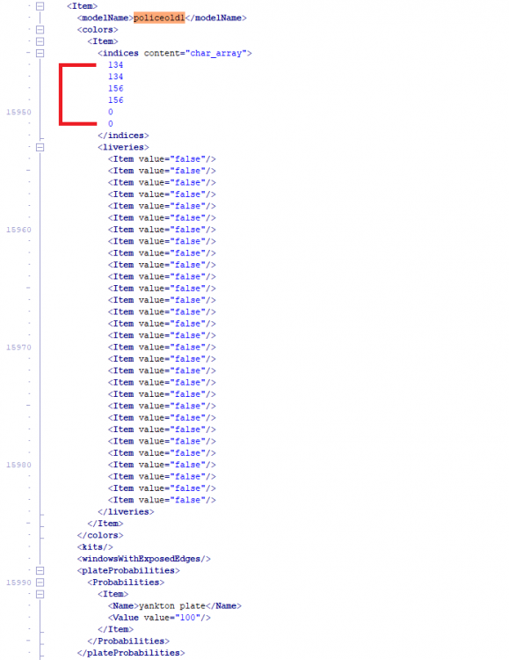Click the kits empty tag line
Viewport: 509px width, 660px height.
point(95,547)
